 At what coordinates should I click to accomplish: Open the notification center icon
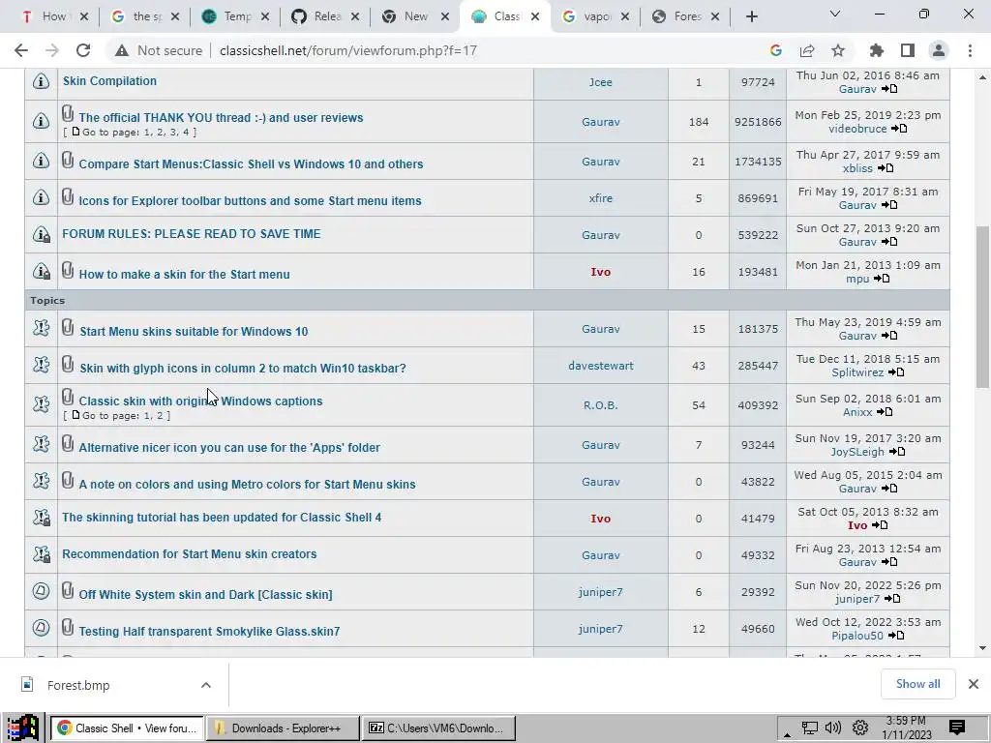[x=957, y=728]
